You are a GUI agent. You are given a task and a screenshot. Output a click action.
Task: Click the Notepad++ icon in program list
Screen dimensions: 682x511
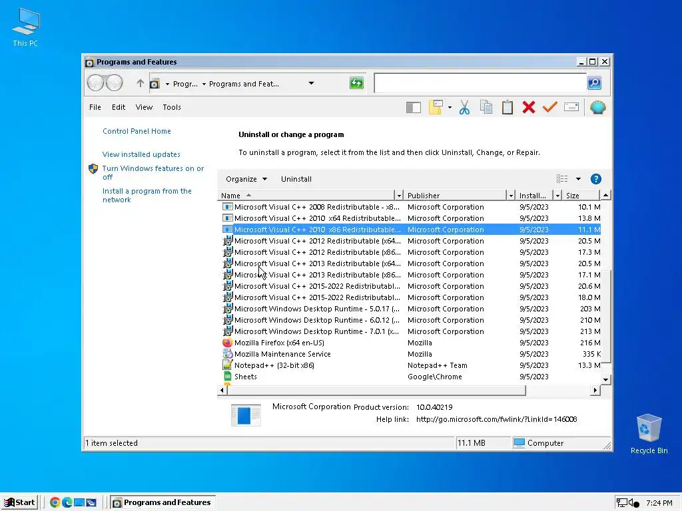228,365
